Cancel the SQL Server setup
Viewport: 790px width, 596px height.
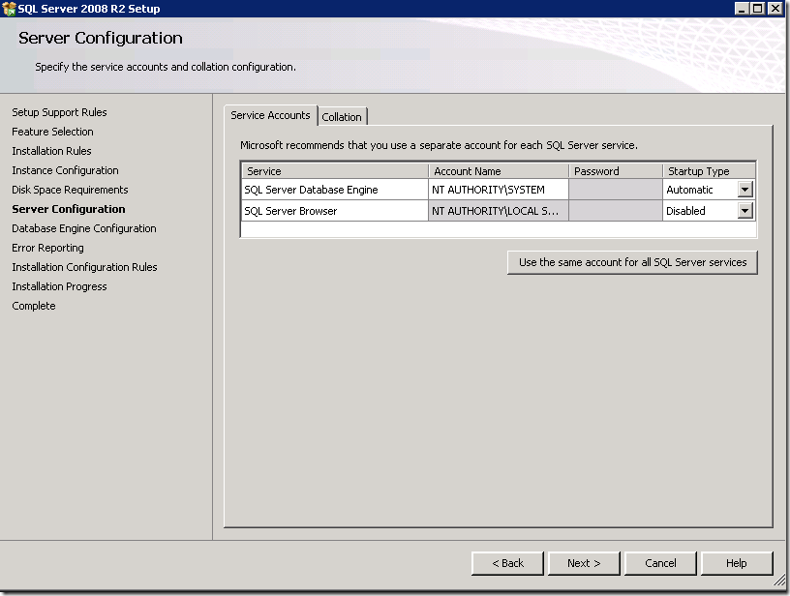pos(660,563)
